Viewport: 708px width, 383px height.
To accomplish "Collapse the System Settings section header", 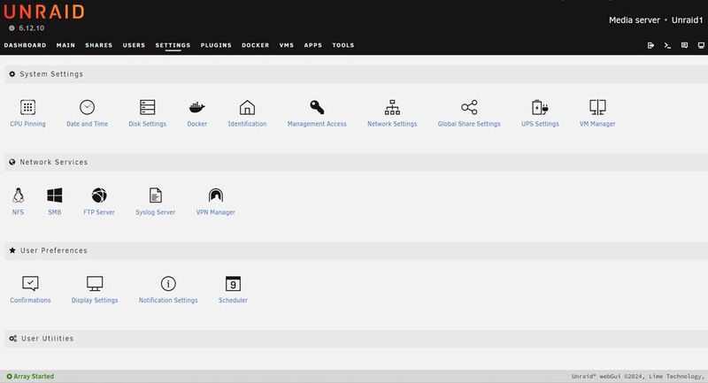I will click(x=51, y=74).
